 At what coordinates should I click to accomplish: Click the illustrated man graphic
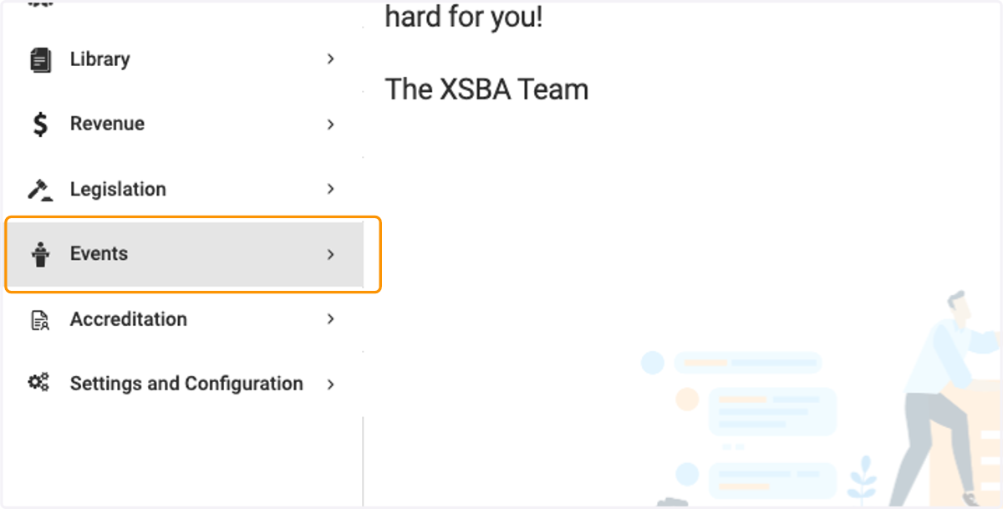click(946, 400)
